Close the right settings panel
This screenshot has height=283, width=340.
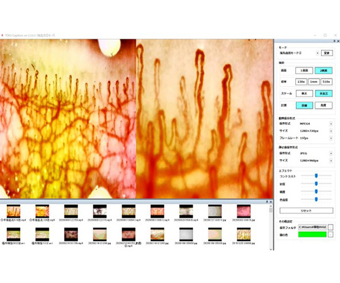click(x=337, y=41)
